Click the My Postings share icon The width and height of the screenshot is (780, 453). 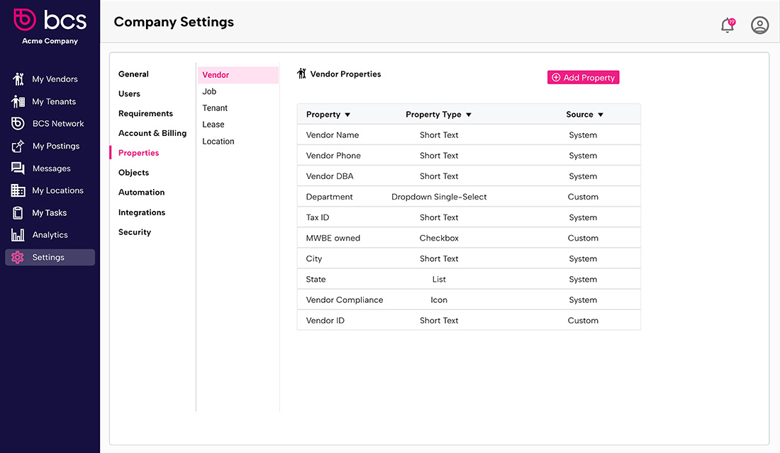pyautogui.click(x=18, y=147)
